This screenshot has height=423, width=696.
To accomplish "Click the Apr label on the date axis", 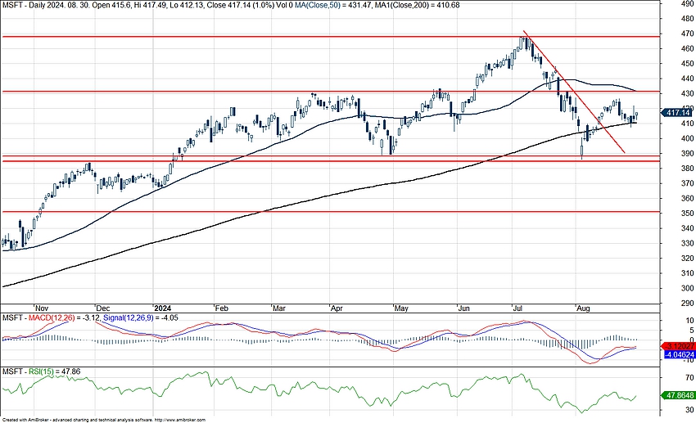I will 337,308.
